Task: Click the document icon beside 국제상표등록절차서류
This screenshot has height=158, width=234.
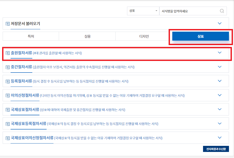Action: [7, 124]
